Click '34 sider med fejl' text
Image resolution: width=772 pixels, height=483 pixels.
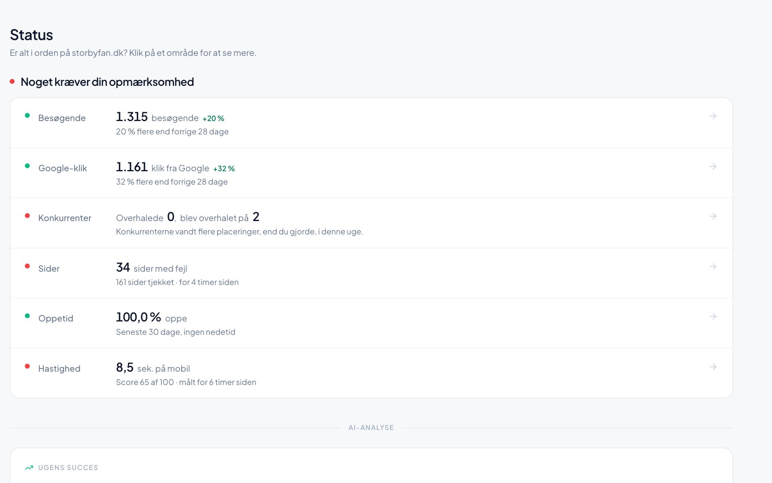[151, 268]
